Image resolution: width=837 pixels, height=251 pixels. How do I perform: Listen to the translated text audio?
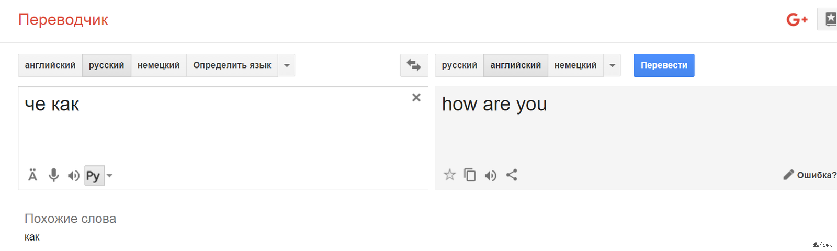pyautogui.click(x=490, y=175)
